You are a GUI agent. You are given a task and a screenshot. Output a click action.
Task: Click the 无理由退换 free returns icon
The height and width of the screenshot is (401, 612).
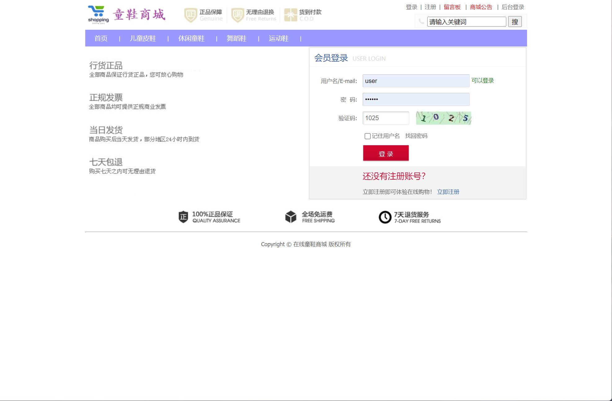[x=237, y=14]
